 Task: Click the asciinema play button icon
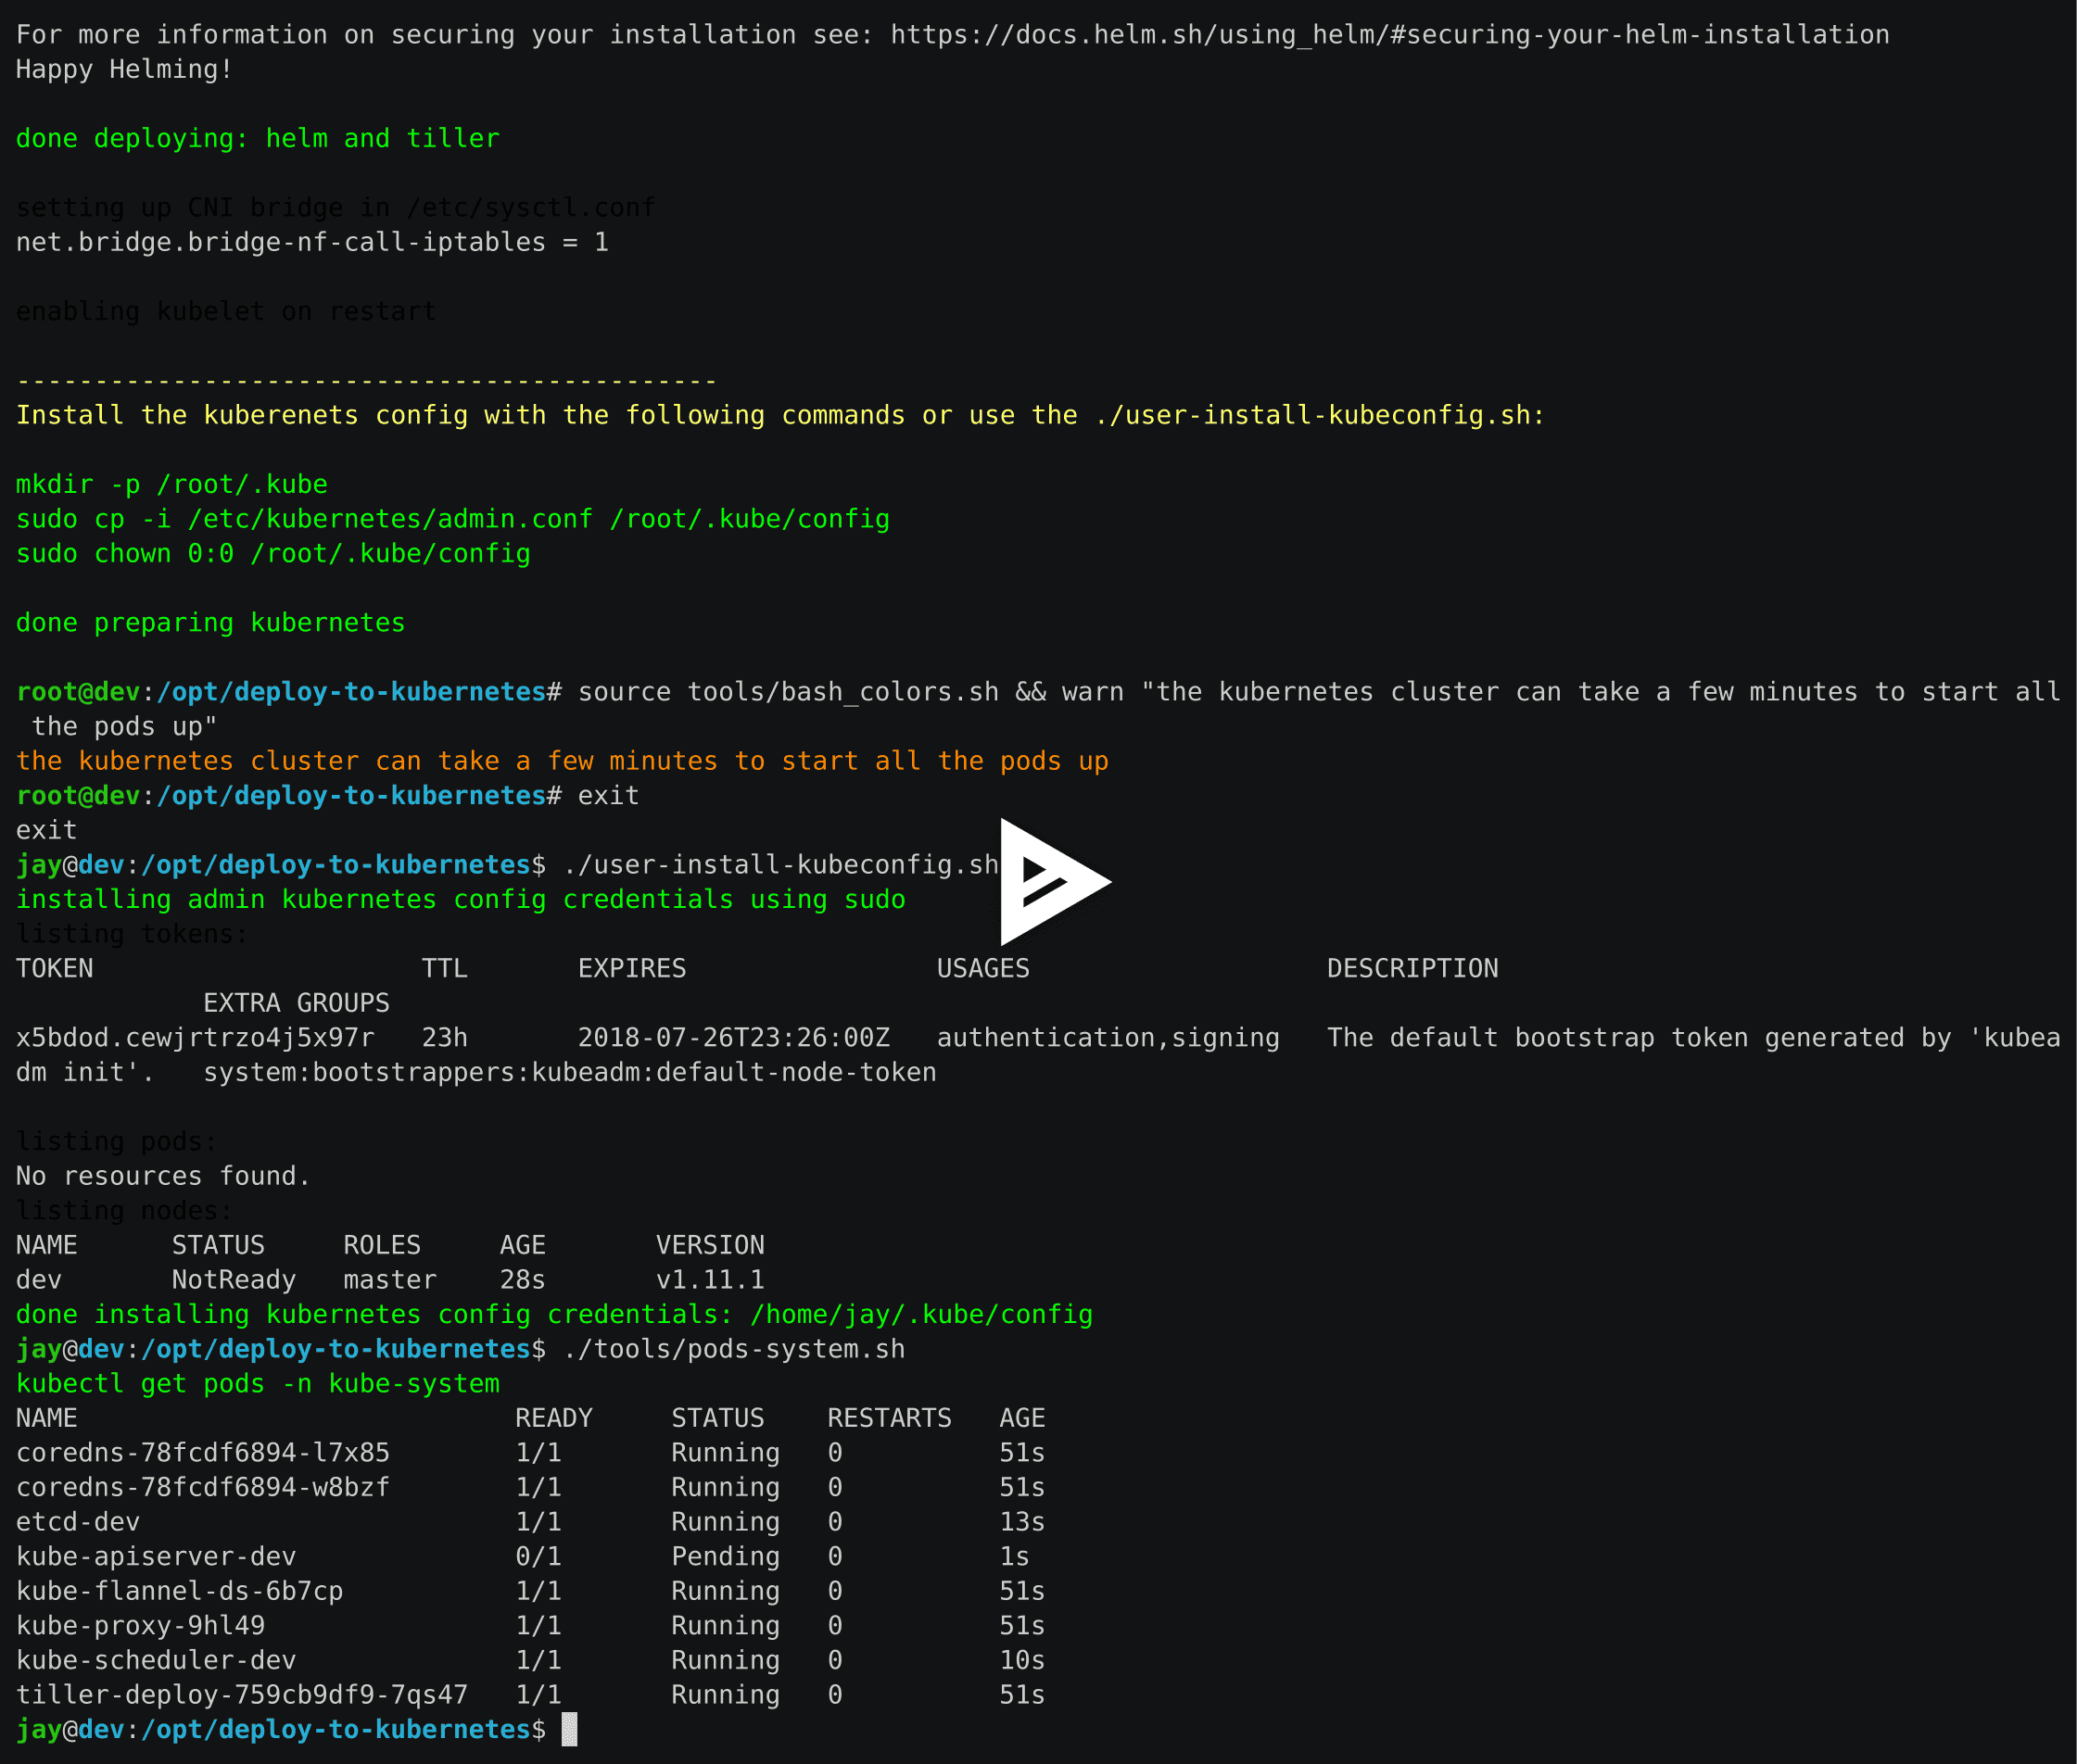(1050, 881)
